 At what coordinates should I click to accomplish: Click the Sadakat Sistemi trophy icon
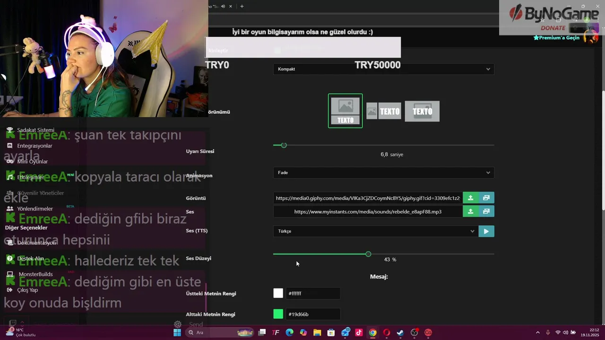click(10, 130)
